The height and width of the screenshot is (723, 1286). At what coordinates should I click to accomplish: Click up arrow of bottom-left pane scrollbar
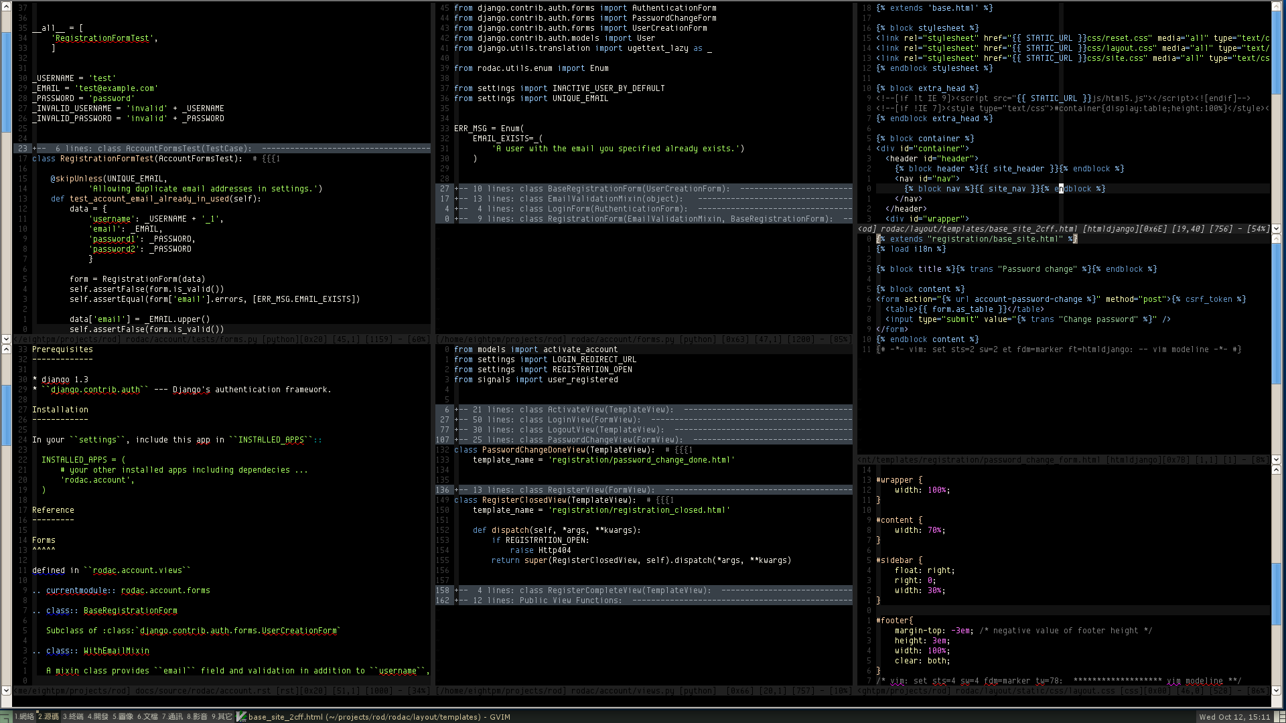pos(6,349)
